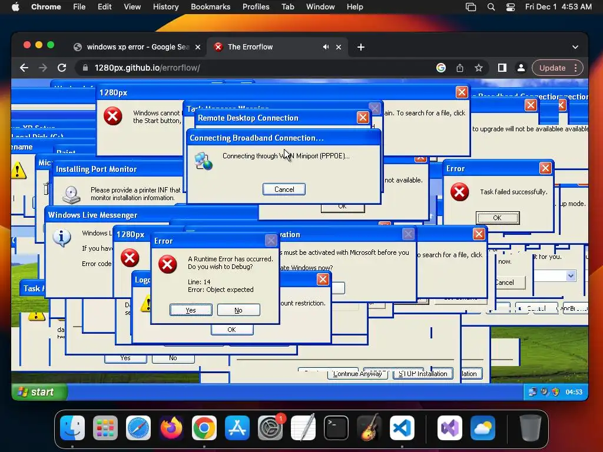Open Launchpad from the Dock

[105, 428]
